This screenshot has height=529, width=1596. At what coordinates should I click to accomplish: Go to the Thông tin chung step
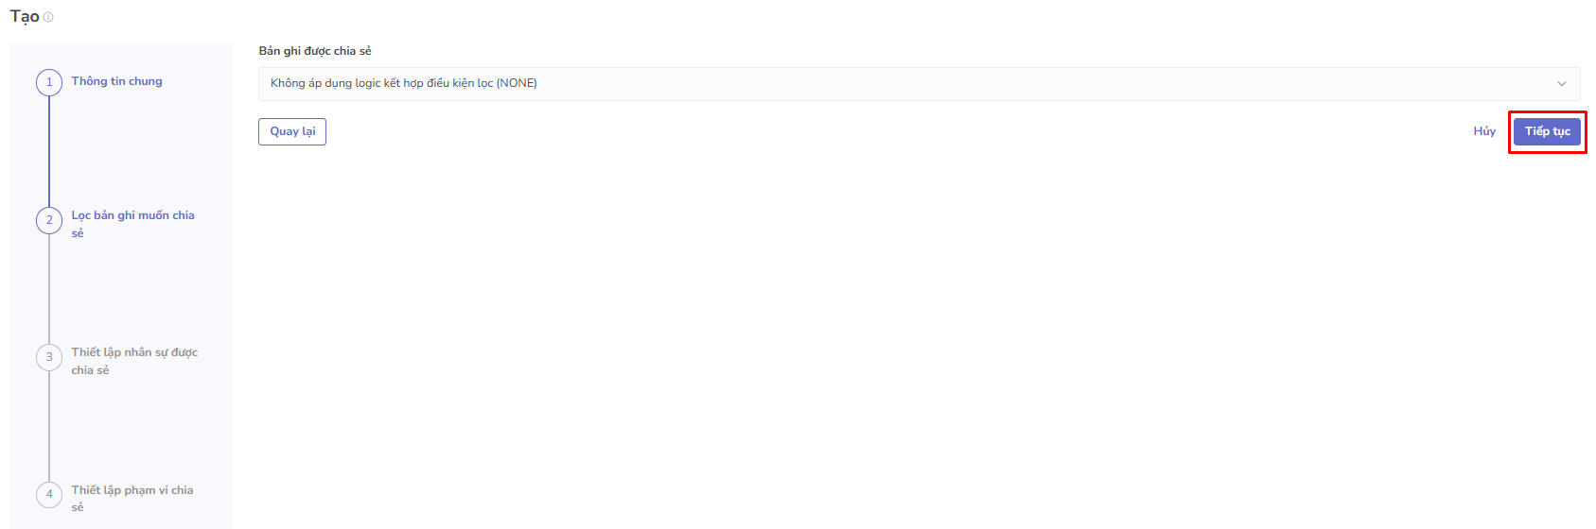pos(116,81)
